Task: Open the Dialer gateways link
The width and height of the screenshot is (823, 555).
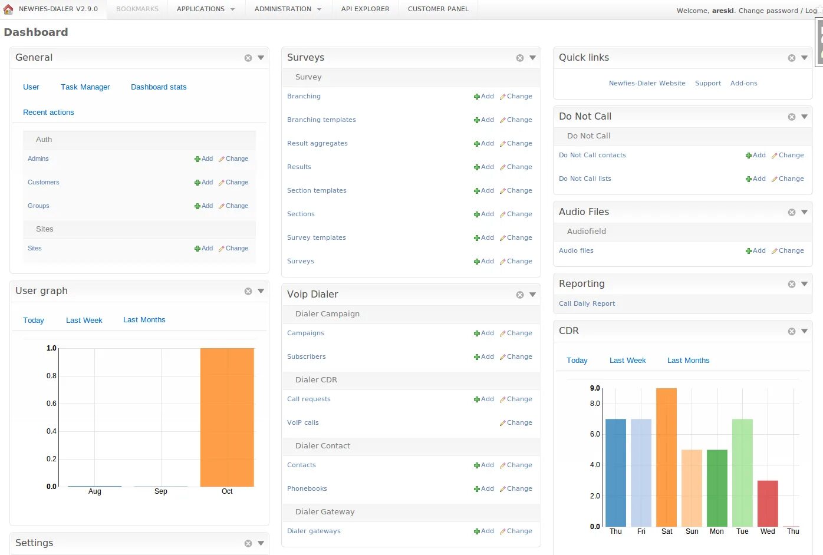Action: [314, 531]
